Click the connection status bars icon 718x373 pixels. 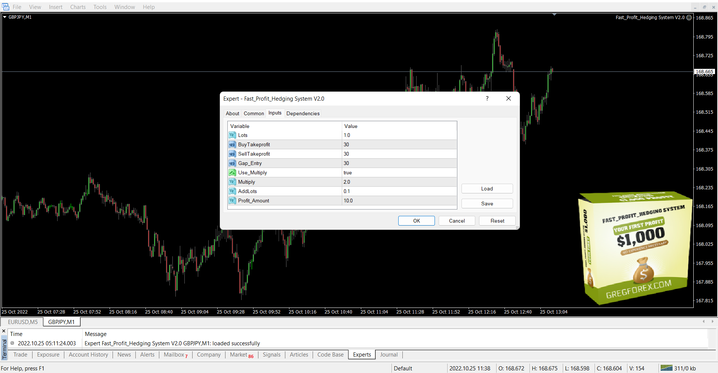[x=666, y=368]
